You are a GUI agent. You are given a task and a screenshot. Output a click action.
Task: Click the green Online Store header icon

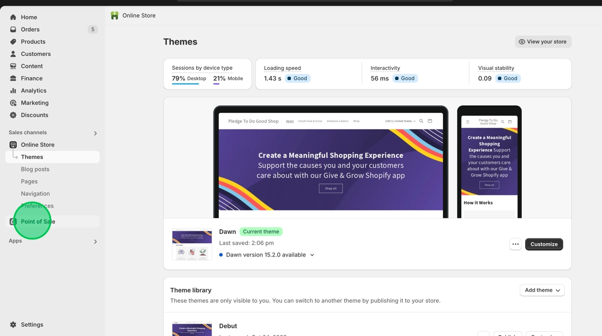(114, 16)
